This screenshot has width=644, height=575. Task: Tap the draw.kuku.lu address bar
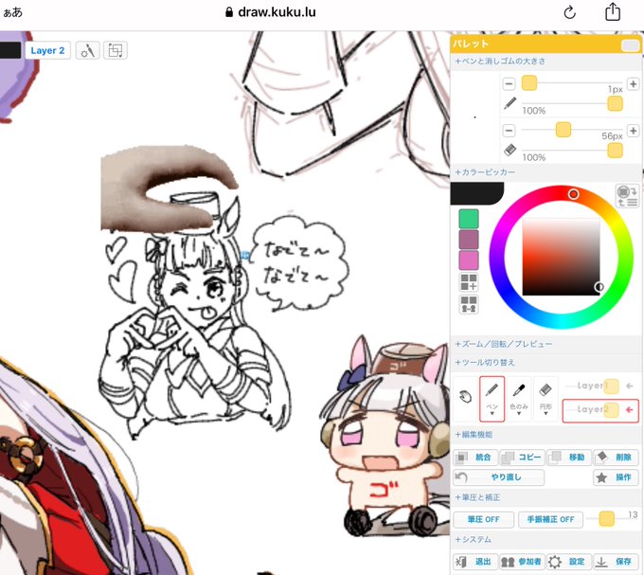pos(271,12)
